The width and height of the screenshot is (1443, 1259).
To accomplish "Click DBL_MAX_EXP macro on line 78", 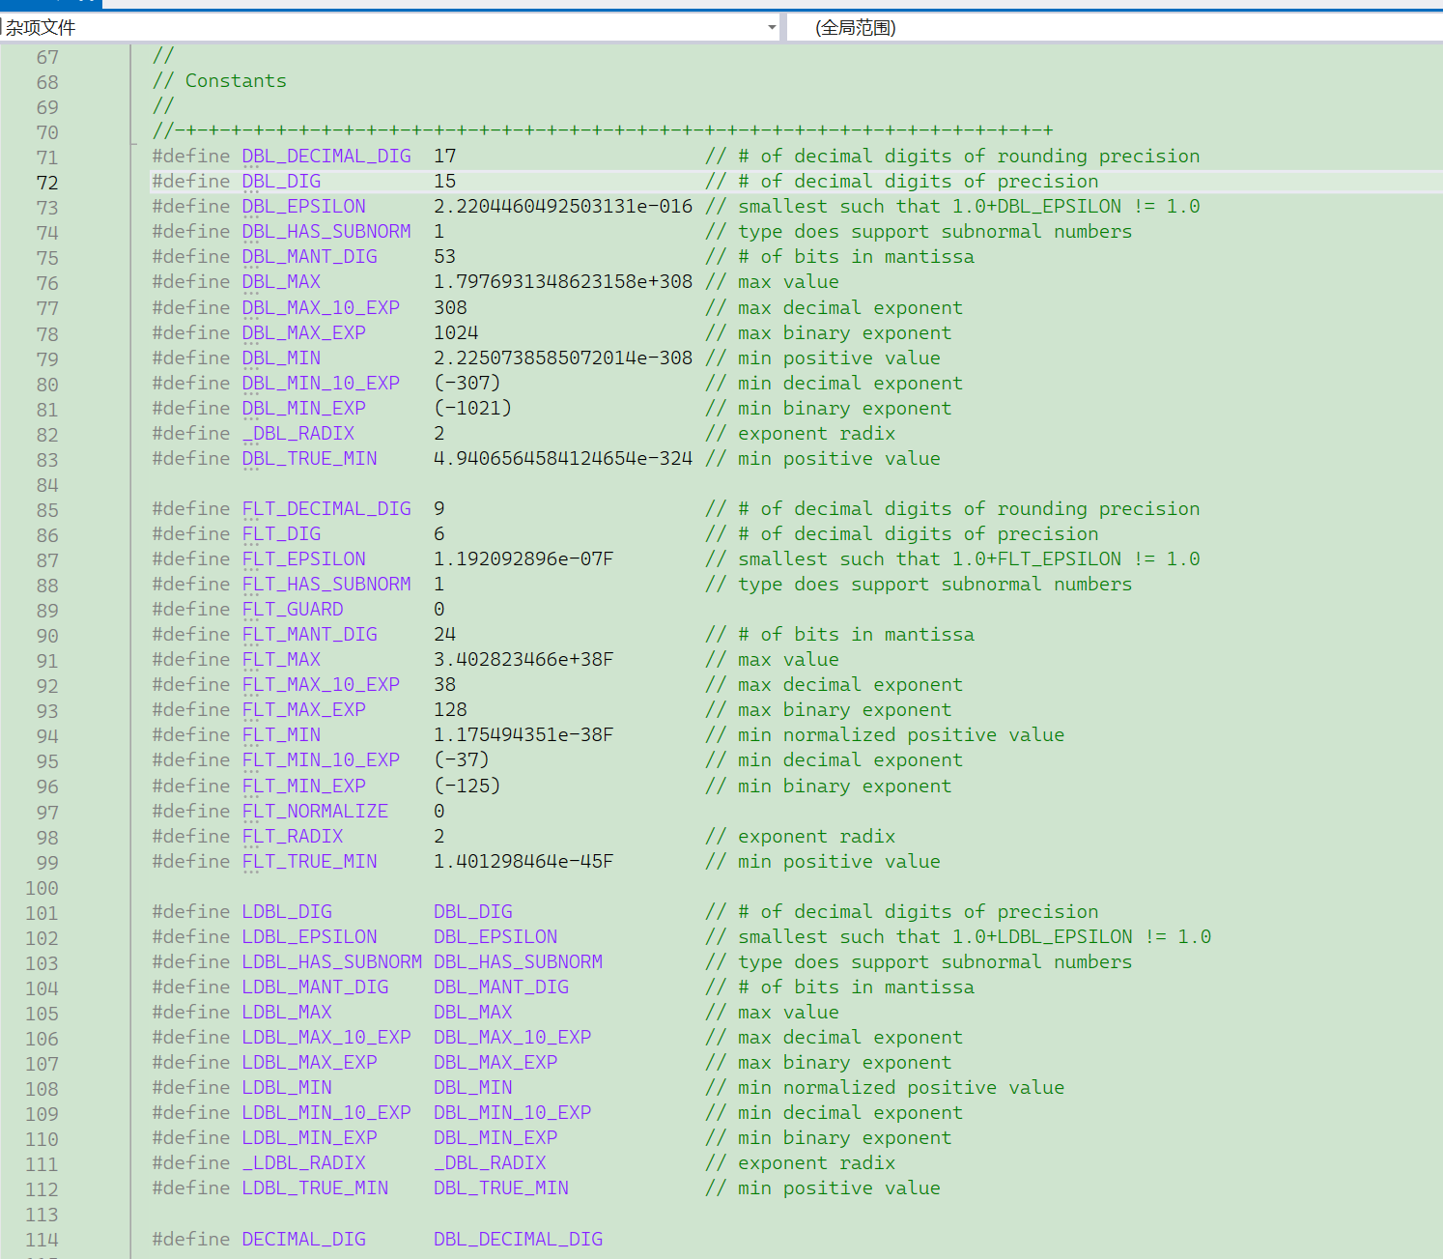I will coord(304,332).
